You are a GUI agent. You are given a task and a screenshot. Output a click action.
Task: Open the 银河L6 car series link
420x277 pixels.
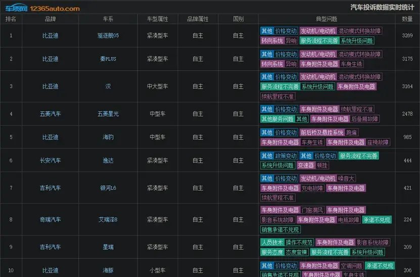[x=108, y=188]
